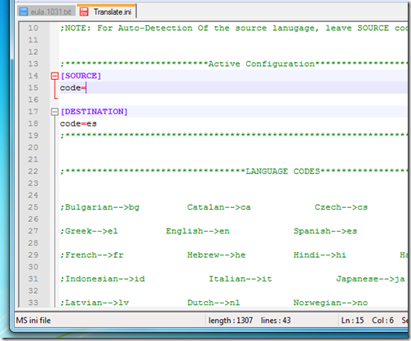This screenshot has width=411, height=341.
Task: Click line number 10 in the margin
Action: pos(33,28)
